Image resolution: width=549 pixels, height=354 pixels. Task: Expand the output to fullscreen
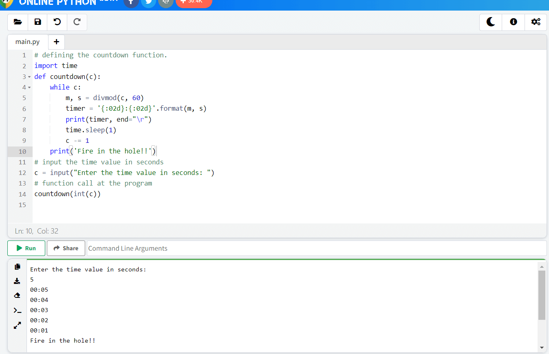[x=17, y=325]
